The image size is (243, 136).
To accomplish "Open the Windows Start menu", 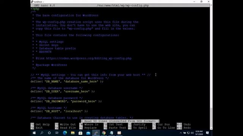I will [x=34, y=133].
